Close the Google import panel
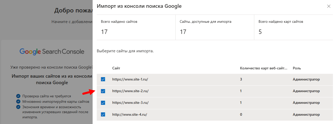The height and width of the screenshot is (124, 335). click(x=329, y=6)
